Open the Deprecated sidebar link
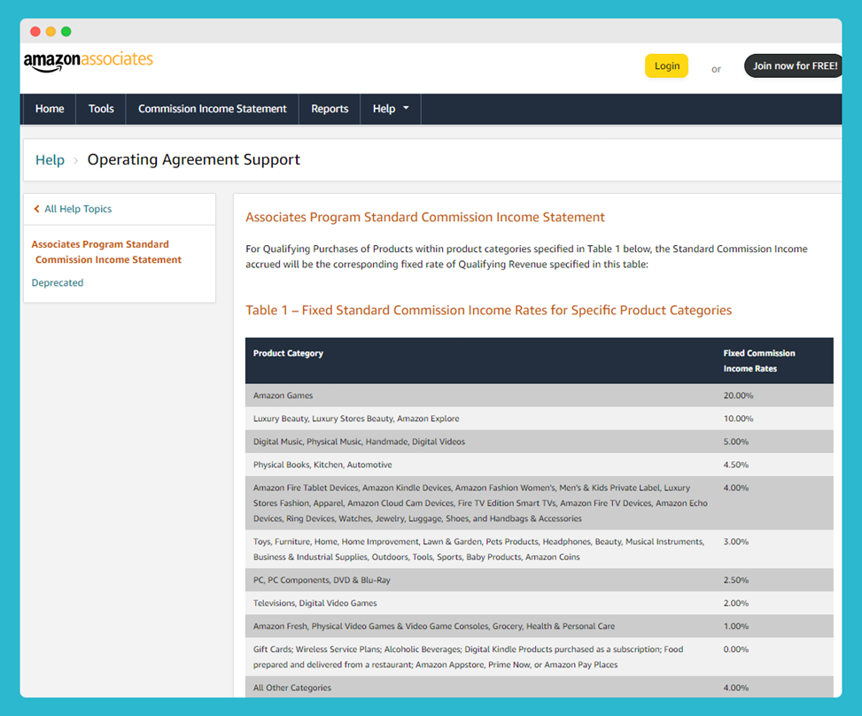Viewport: 862px width, 716px height. (x=58, y=283)
